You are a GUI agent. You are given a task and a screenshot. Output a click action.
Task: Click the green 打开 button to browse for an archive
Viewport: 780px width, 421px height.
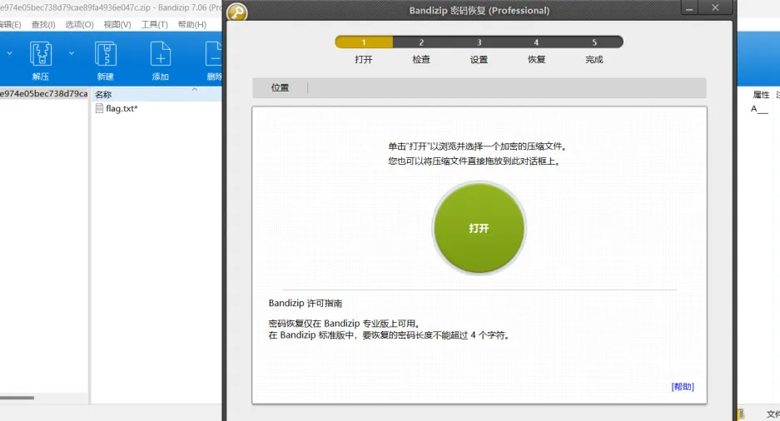pyautogui.click(x=479, y=228)
